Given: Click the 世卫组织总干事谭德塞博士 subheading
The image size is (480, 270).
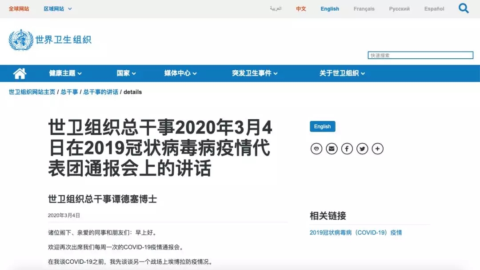Looking at the screenshot, I should pyautogui.click(x=102, y=199).
